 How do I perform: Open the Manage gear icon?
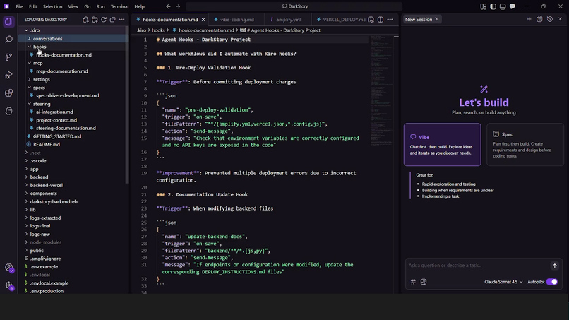click(x=8, y=285)
